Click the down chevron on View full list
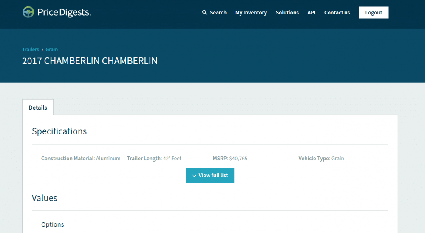Image resolution: width=425 pixels, height=233 pixels. 194,176
